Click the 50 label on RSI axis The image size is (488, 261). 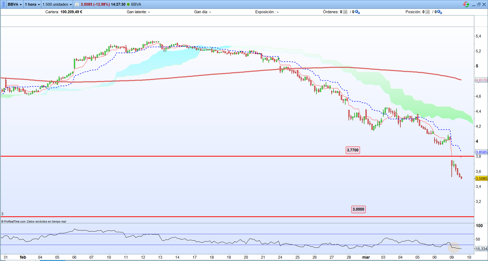[478, 239]
